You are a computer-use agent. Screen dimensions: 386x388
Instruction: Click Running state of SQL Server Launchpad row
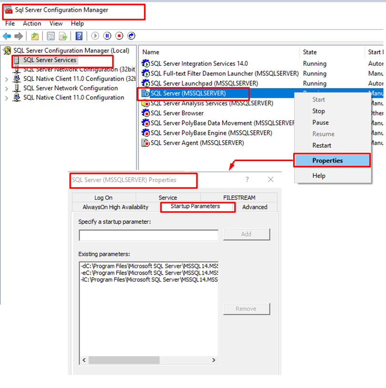click(315, 83)
